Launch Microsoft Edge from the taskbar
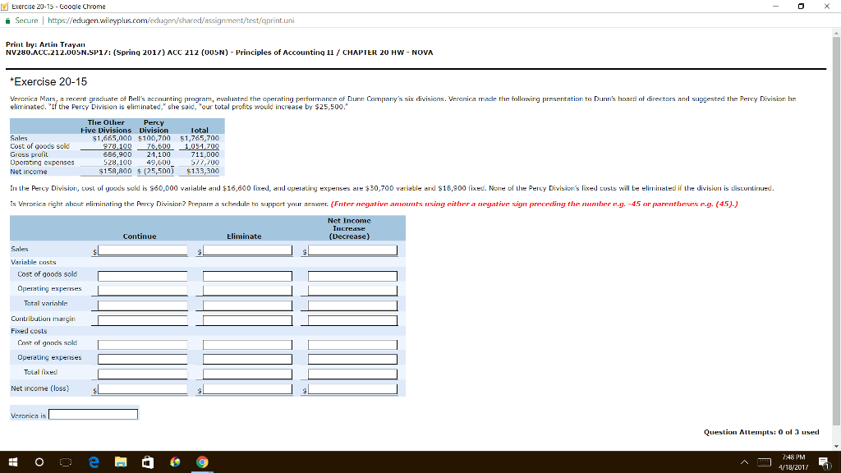The width and height of the screenshot is (841, 473). pyautogui.click(x=93, y=462)
